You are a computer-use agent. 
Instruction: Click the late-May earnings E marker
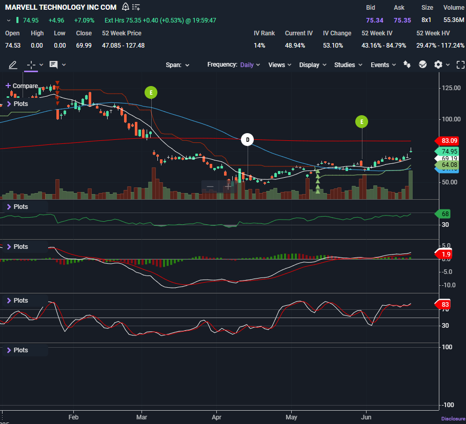tap(362, 122)
